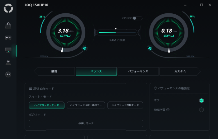Toggle the GPU OC switch
Viewport: 218px width, 139px height.
click(137, 18)
